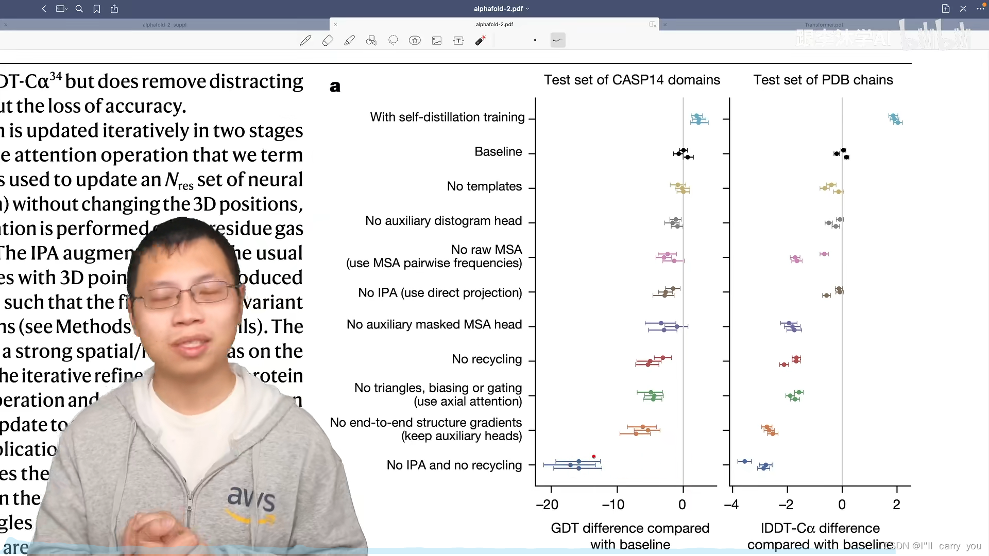Image resolution: width=989 pixels, height=556 pixels.
Task: Select the Text box tool
Action: (x=458, y=40)
